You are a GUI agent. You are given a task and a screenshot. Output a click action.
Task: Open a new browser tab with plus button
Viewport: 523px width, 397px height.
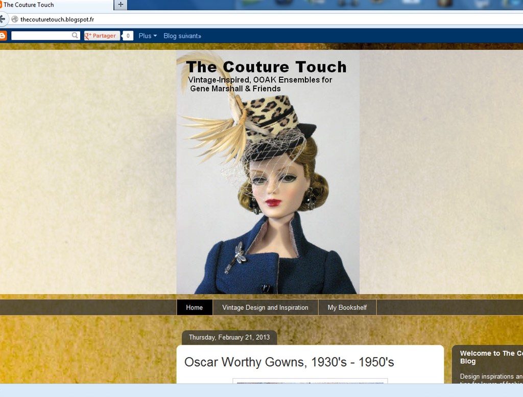121,5
